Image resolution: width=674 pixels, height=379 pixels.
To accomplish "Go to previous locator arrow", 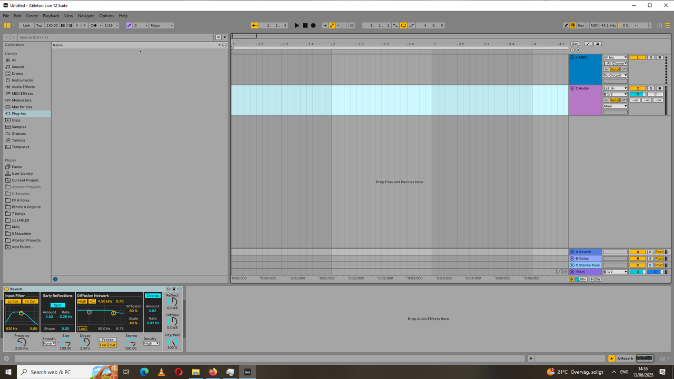I will [572, 50].
